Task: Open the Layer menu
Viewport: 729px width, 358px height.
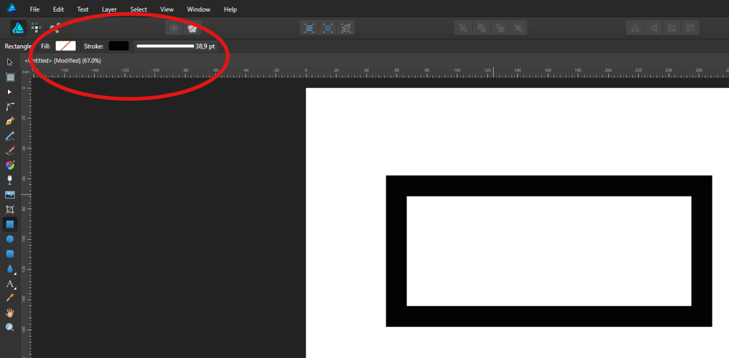Action: click(x=109, y=9)
